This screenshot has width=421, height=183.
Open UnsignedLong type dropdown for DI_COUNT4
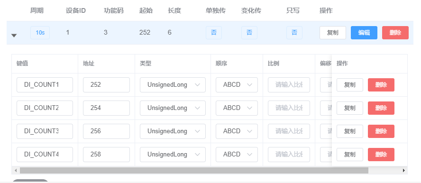point(173,155)
